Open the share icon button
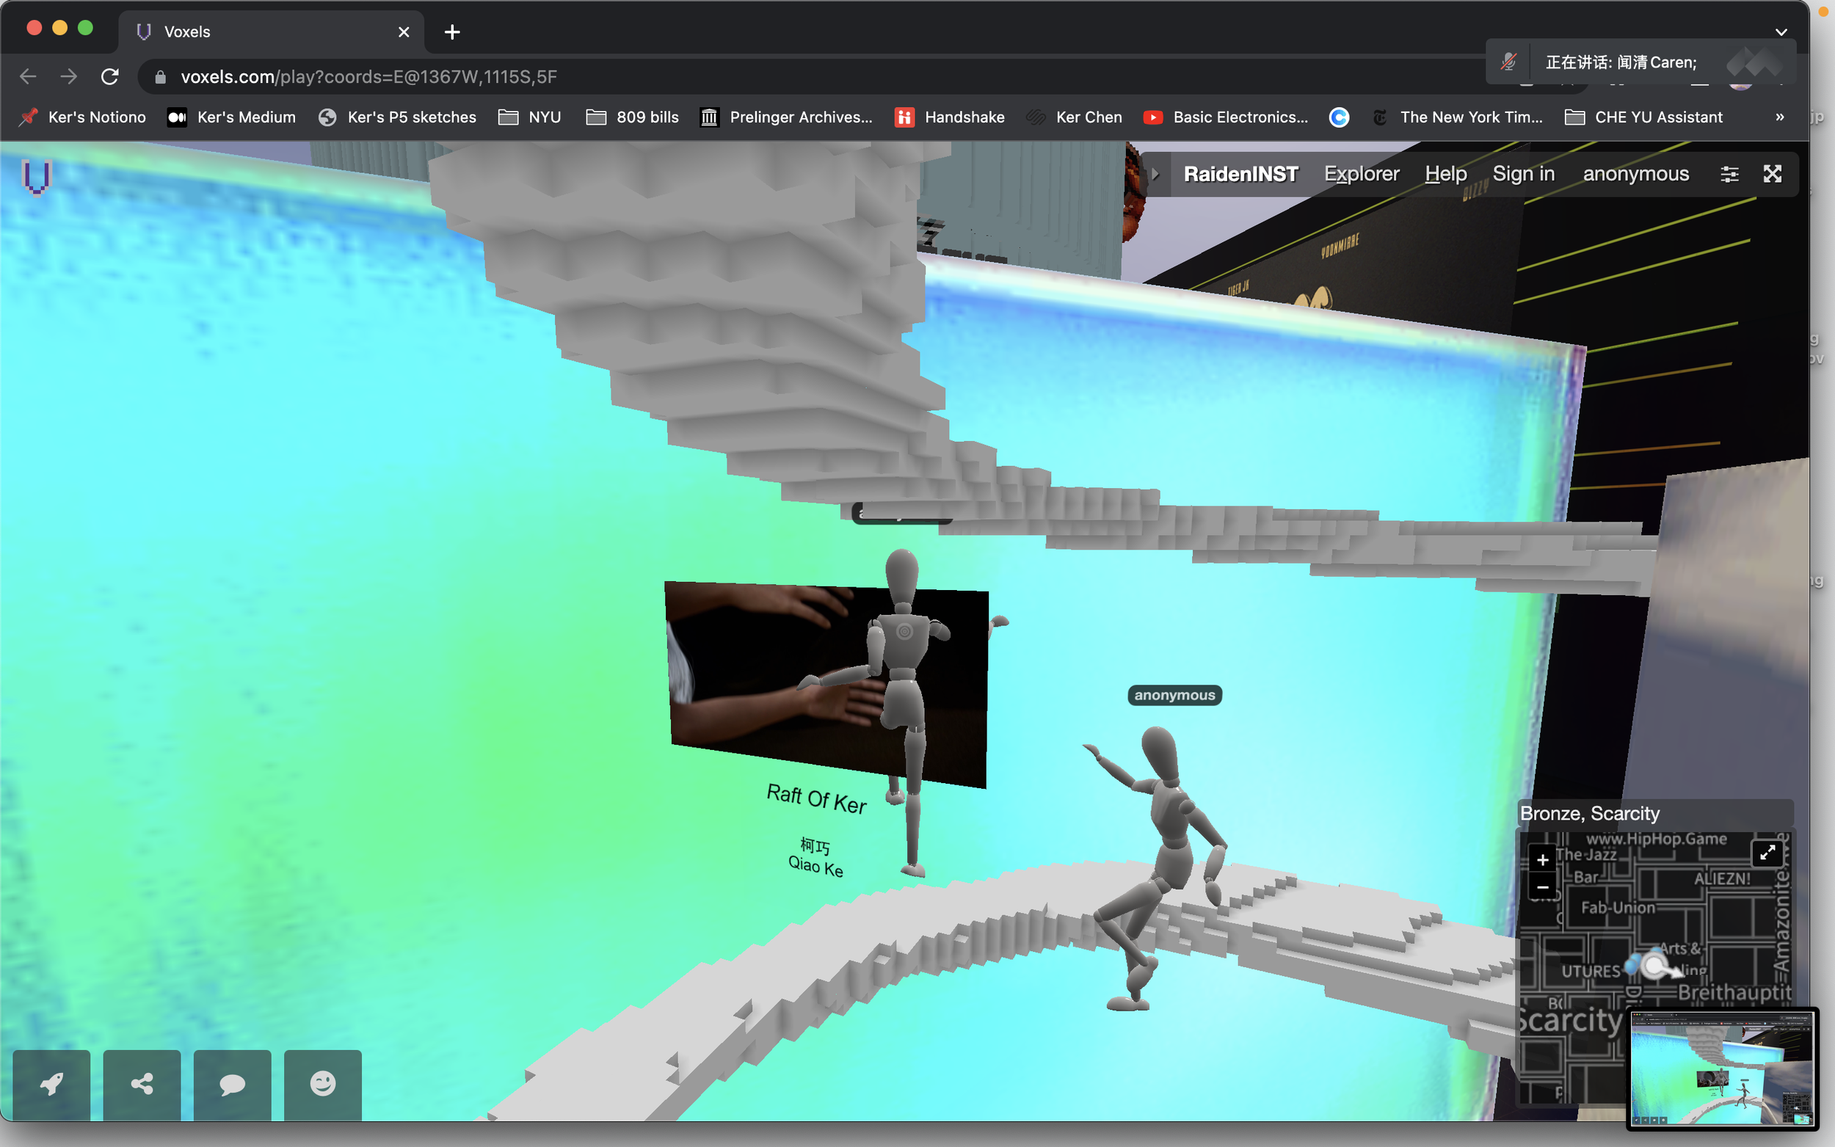The width and height of the screenshot is (1835, 1147). 142,1083
